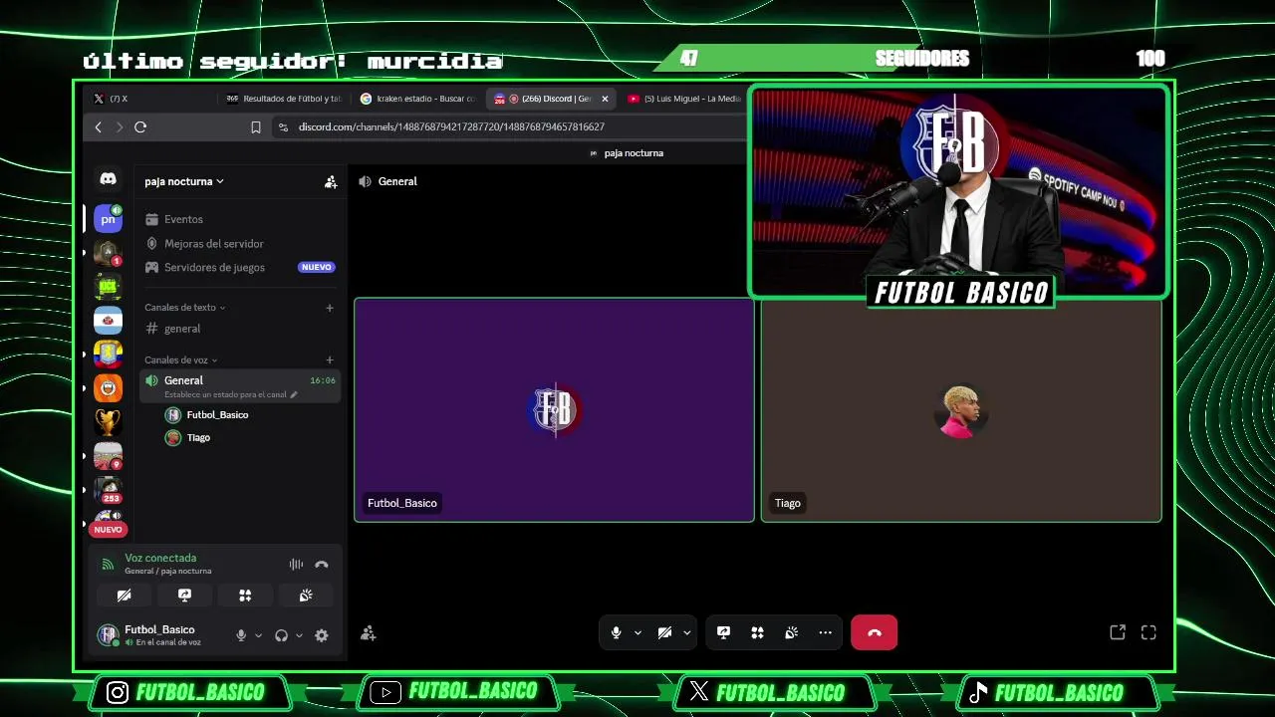Open the server icon showing 253 badge
The image size is (1275, 717).
click(108, 490)
